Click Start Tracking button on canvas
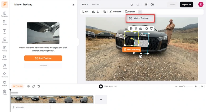Viewport: 206px width, 112px height. click(132, 50)
